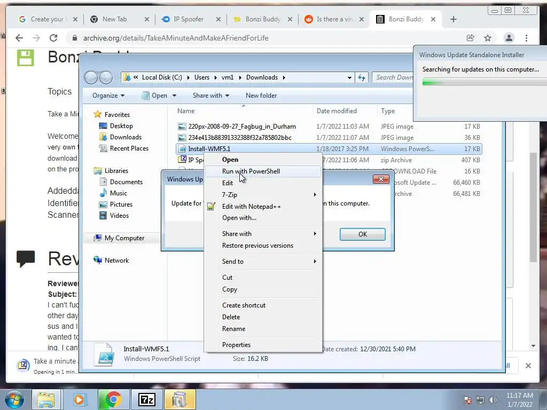Choose Rename in context menu
This screenshot has height=410, width=547.
[262, 329]
